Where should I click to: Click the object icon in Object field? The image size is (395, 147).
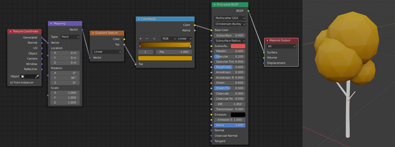[x=23, y=76]
